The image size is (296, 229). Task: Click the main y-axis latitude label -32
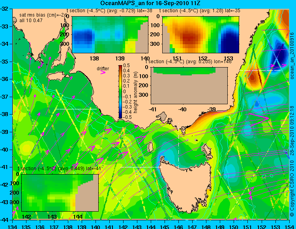pos(4,9)
